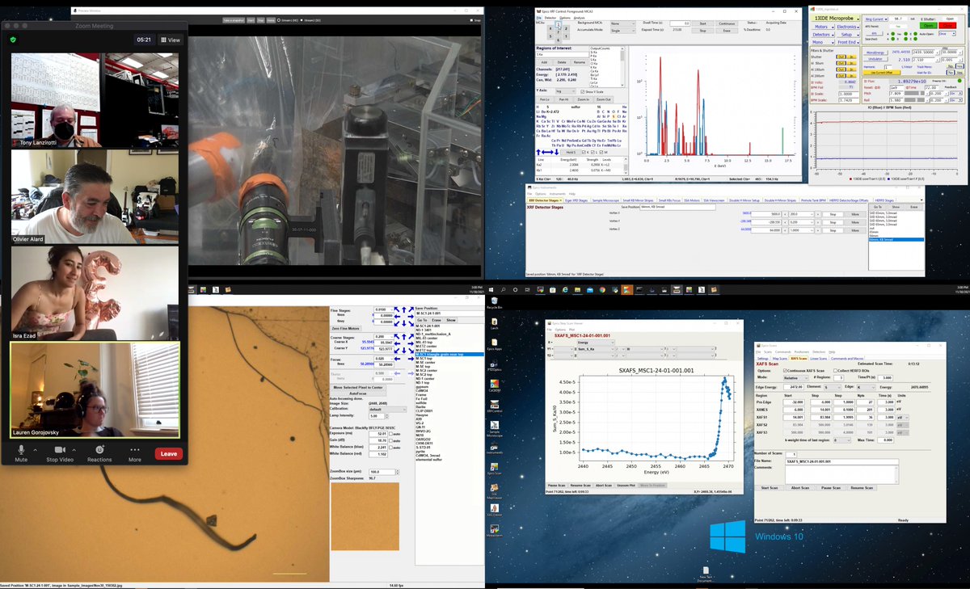
Task: Open Element S dropdown in XAFS Scan
Action: 833,387
